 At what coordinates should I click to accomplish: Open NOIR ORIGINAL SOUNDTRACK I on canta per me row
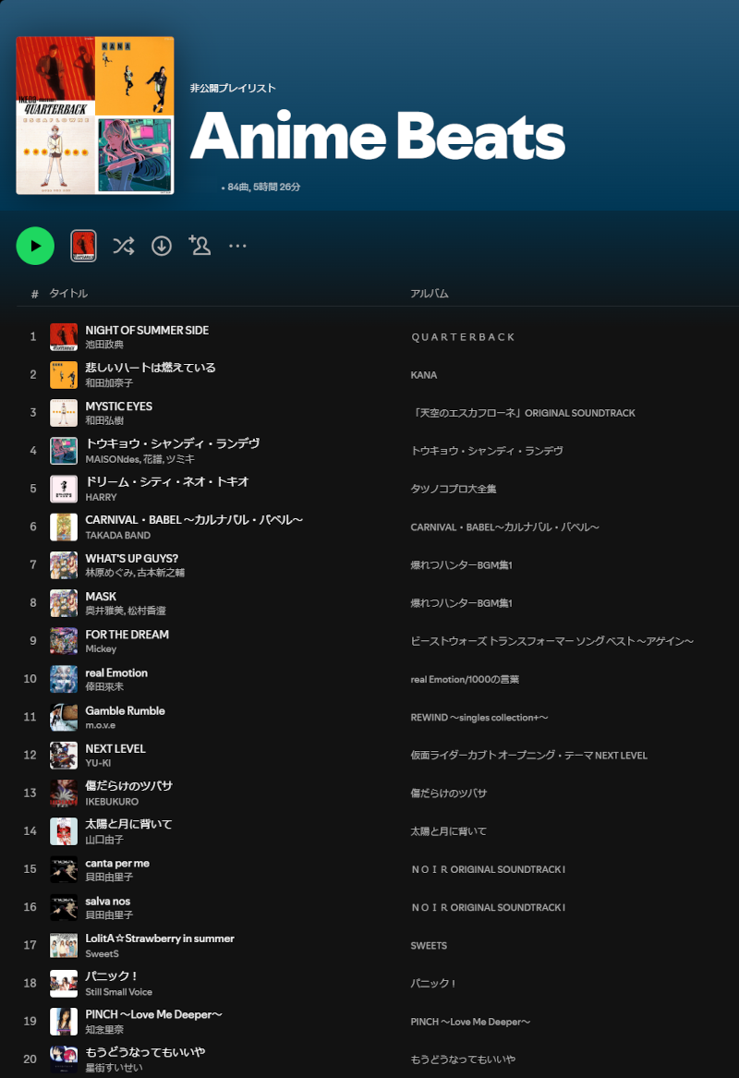point(488,869)
